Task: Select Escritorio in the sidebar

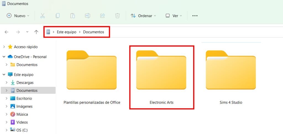Action: [24, 98]
